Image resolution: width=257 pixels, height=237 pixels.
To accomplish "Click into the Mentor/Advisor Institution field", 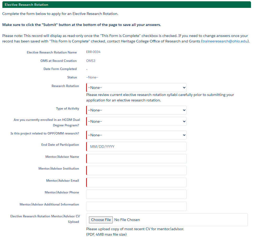I will 136,170.
